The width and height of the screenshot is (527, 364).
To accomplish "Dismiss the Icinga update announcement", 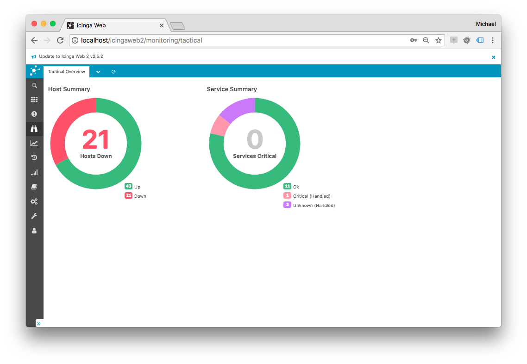I will click(493, 57).
